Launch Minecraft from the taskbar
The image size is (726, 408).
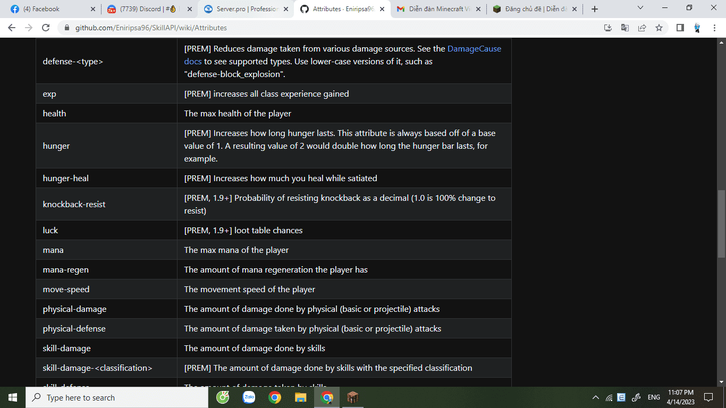[x=353, y=397]
